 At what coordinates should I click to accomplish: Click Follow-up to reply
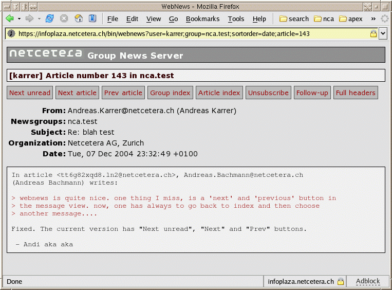point(312,93)
